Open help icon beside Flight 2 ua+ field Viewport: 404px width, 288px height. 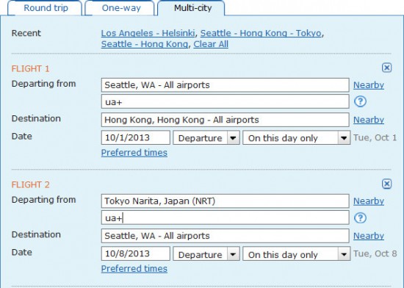click(360, 218)
